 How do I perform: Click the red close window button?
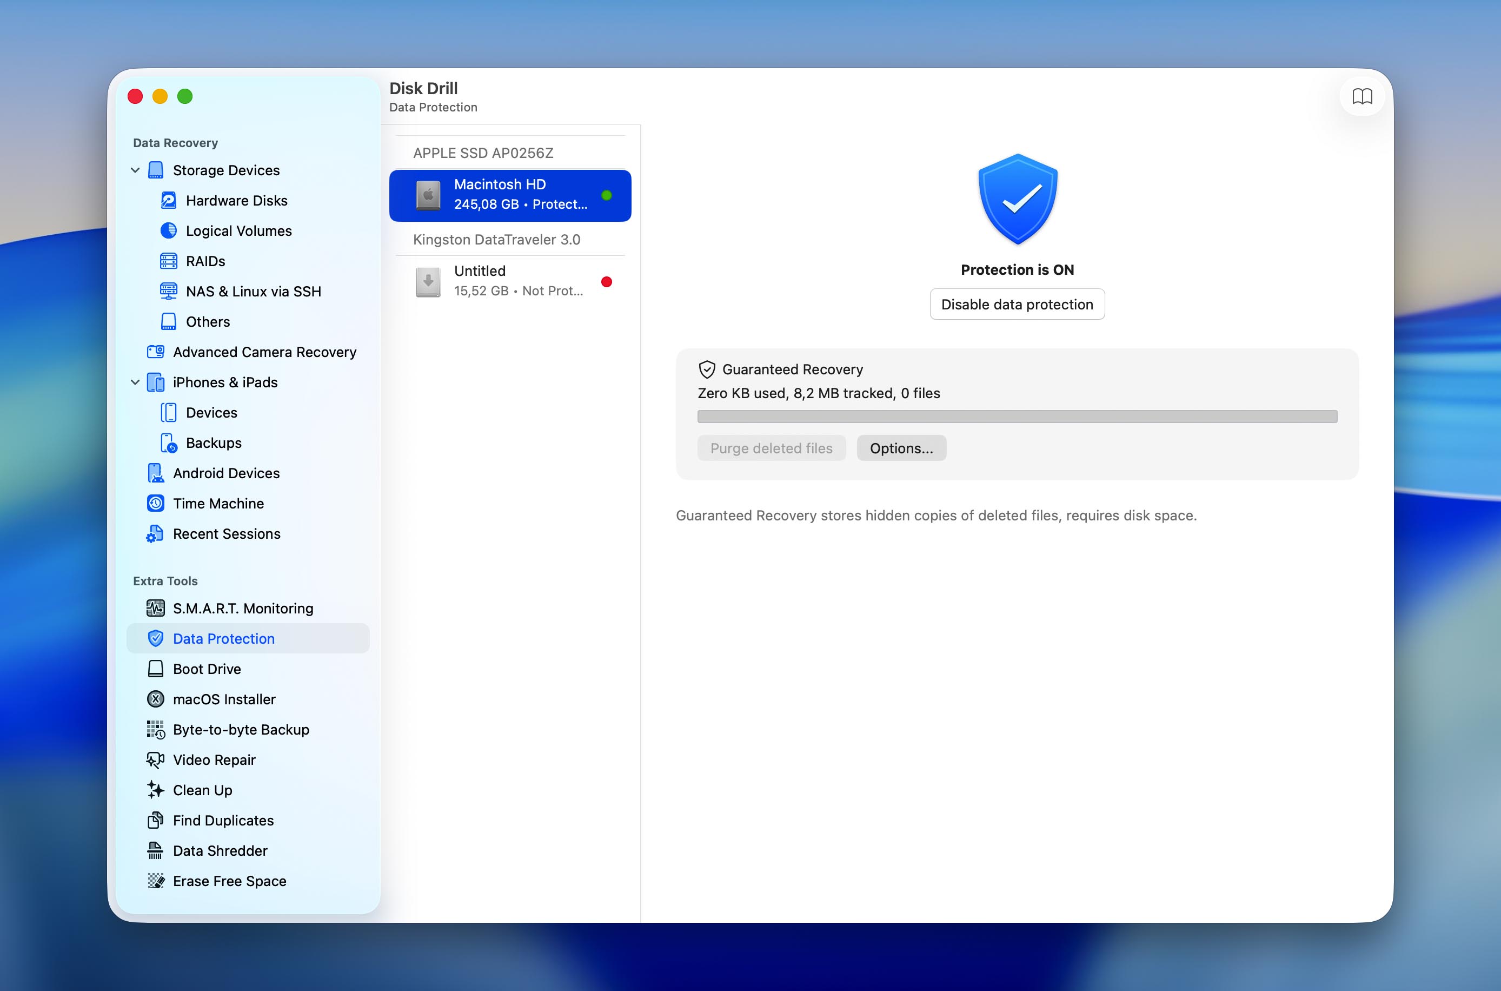point(135,96)
